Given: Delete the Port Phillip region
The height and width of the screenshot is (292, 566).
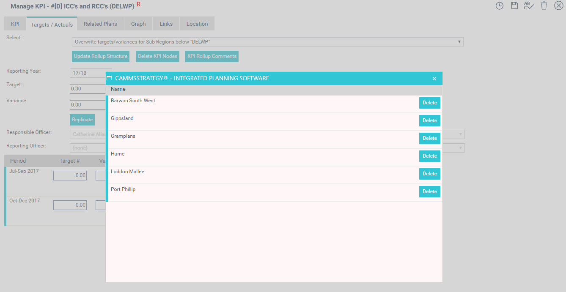Looking at the screenshot, I should pyautogui.click(x=429, y=191).
